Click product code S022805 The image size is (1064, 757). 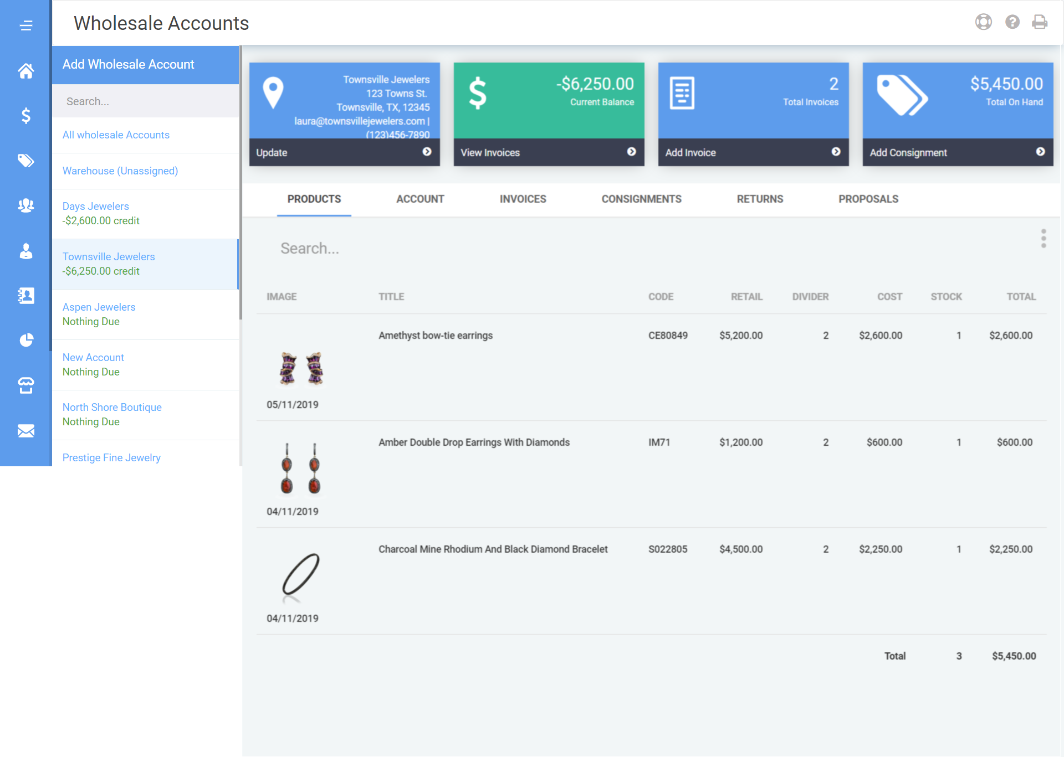point(668,549)
